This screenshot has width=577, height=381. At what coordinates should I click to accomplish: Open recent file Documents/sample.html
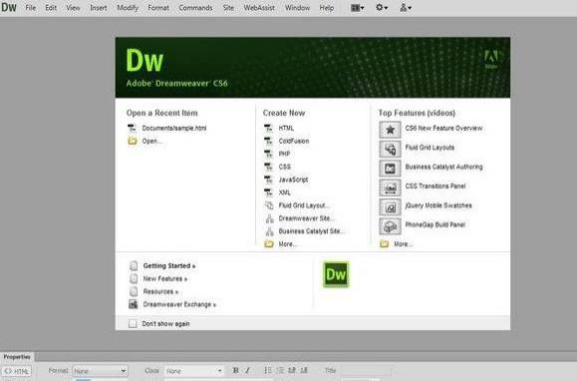click(x=174, y=128)
